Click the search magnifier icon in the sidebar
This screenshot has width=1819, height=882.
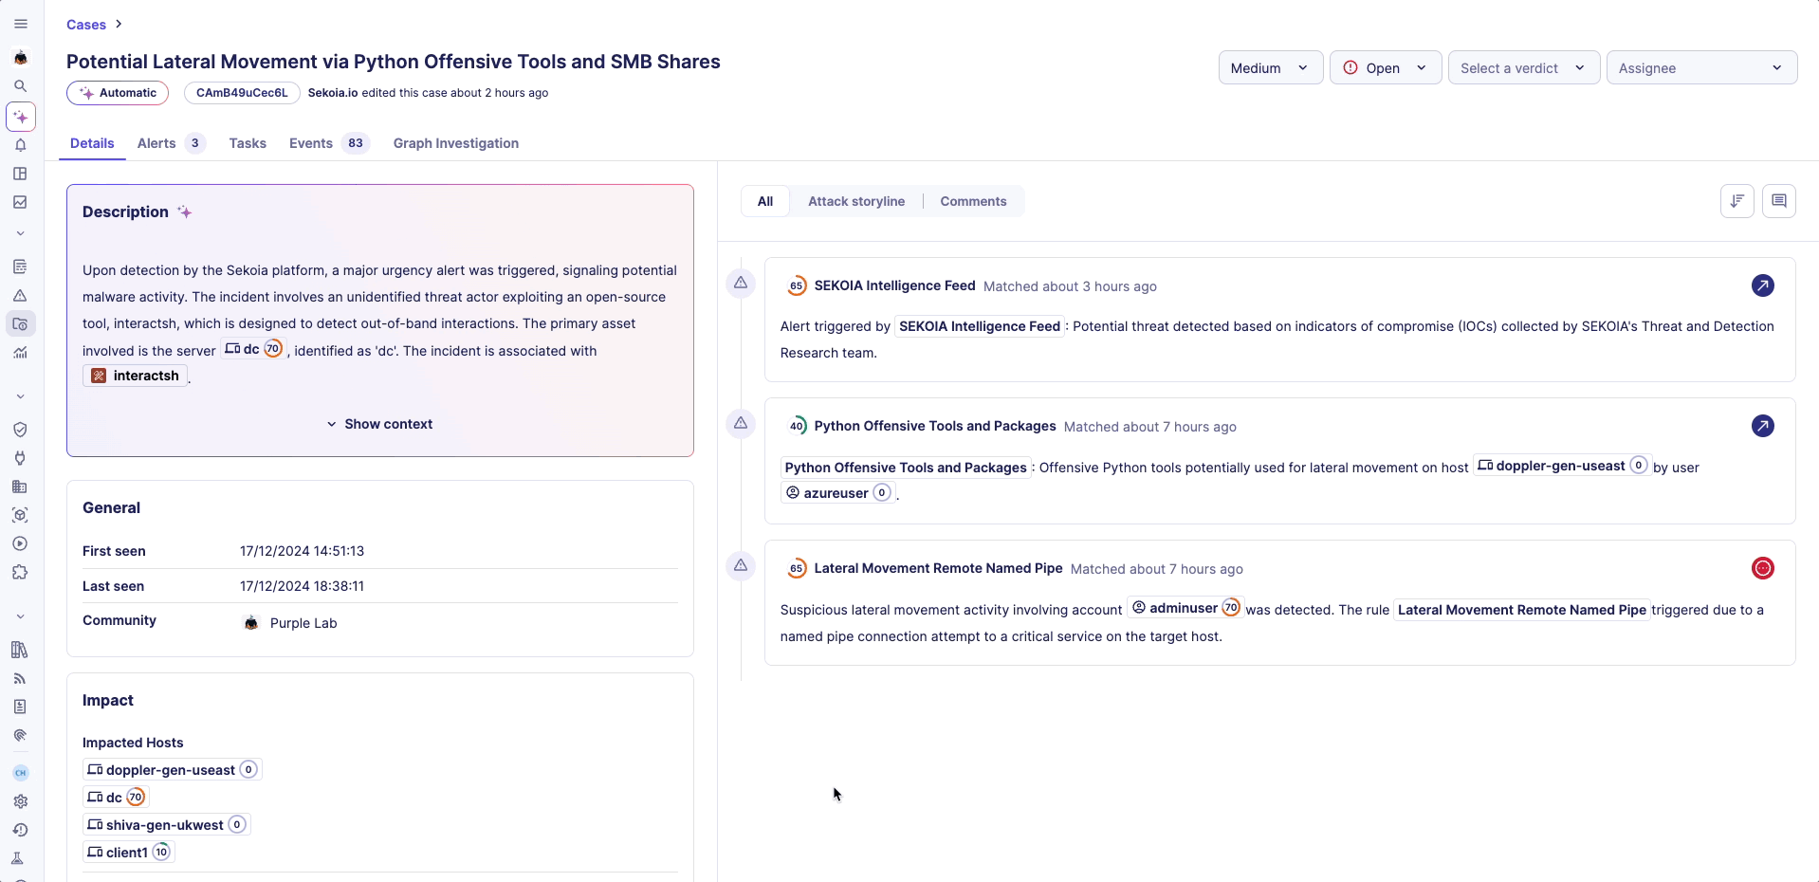20,86
